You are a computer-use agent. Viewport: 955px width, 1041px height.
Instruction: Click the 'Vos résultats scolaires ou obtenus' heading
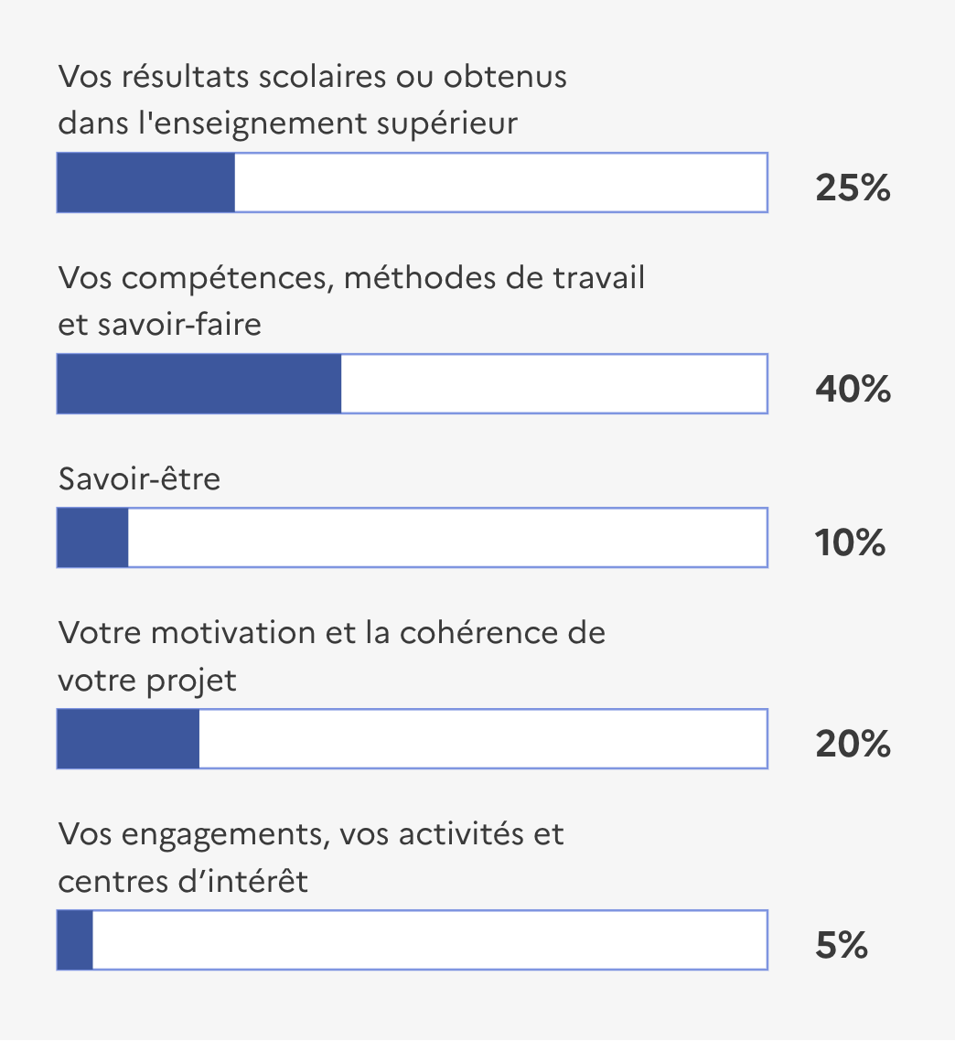click(x=312, y=76)
